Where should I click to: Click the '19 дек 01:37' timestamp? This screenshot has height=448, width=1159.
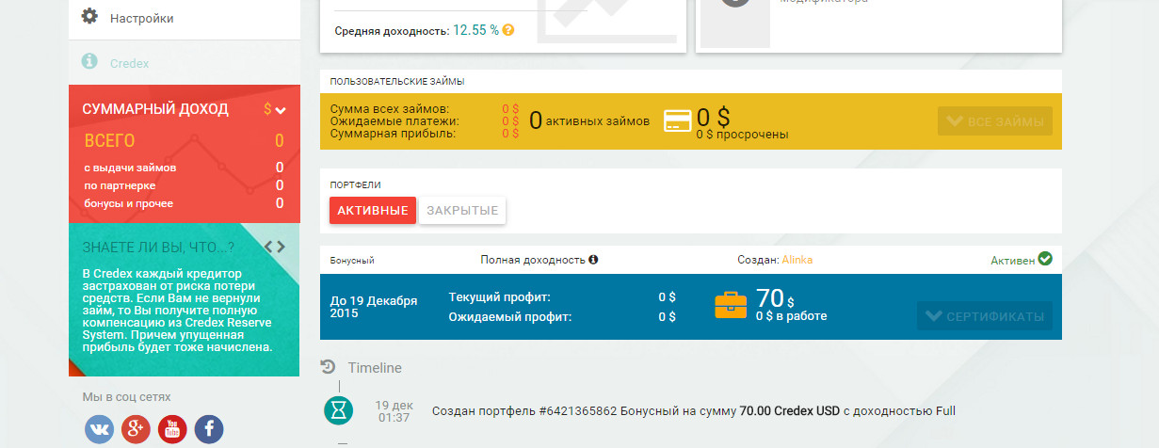393,410
